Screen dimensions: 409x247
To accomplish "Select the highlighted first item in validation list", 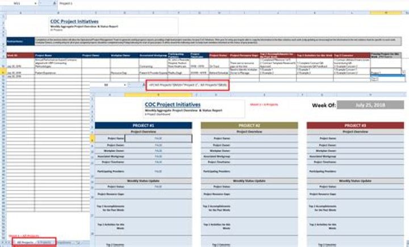I will (x=387, y=76).
